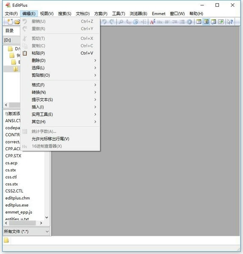Open the Emmet menu
The width and height of the screenshot is (243, 254).
(x=159, y=14)
